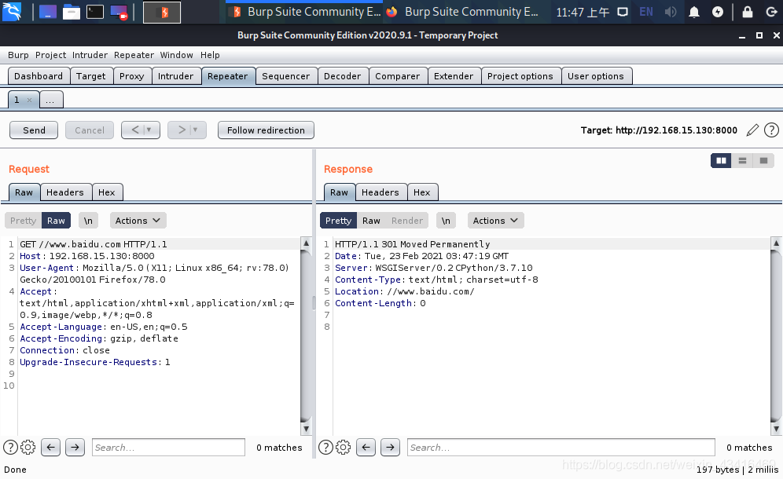Open the back history dropdown arrow
The image size is (783, 479).
pyautogui.click(x=149, y=130)
